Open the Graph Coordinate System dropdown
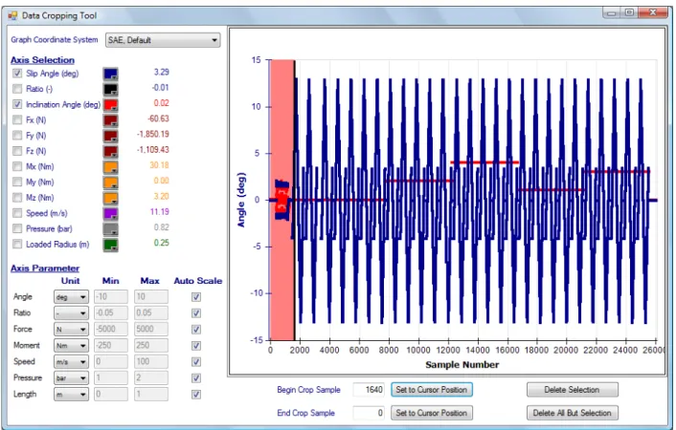This screenshot has width=676, height=430. click(x=163, y=40)
